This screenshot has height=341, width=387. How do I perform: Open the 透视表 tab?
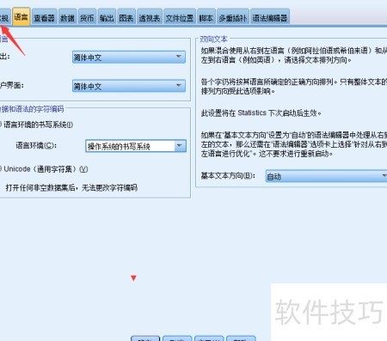(x=150, y=18)
